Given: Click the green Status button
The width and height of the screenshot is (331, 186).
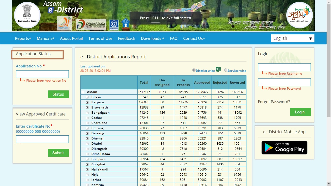Looking at the screenshot, I should (58, 94).
